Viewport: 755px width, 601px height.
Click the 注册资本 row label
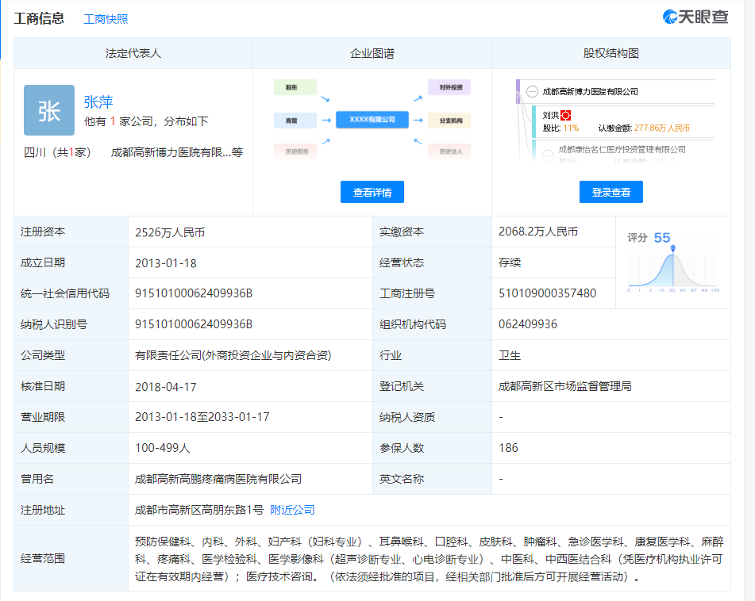click(43, 232)
